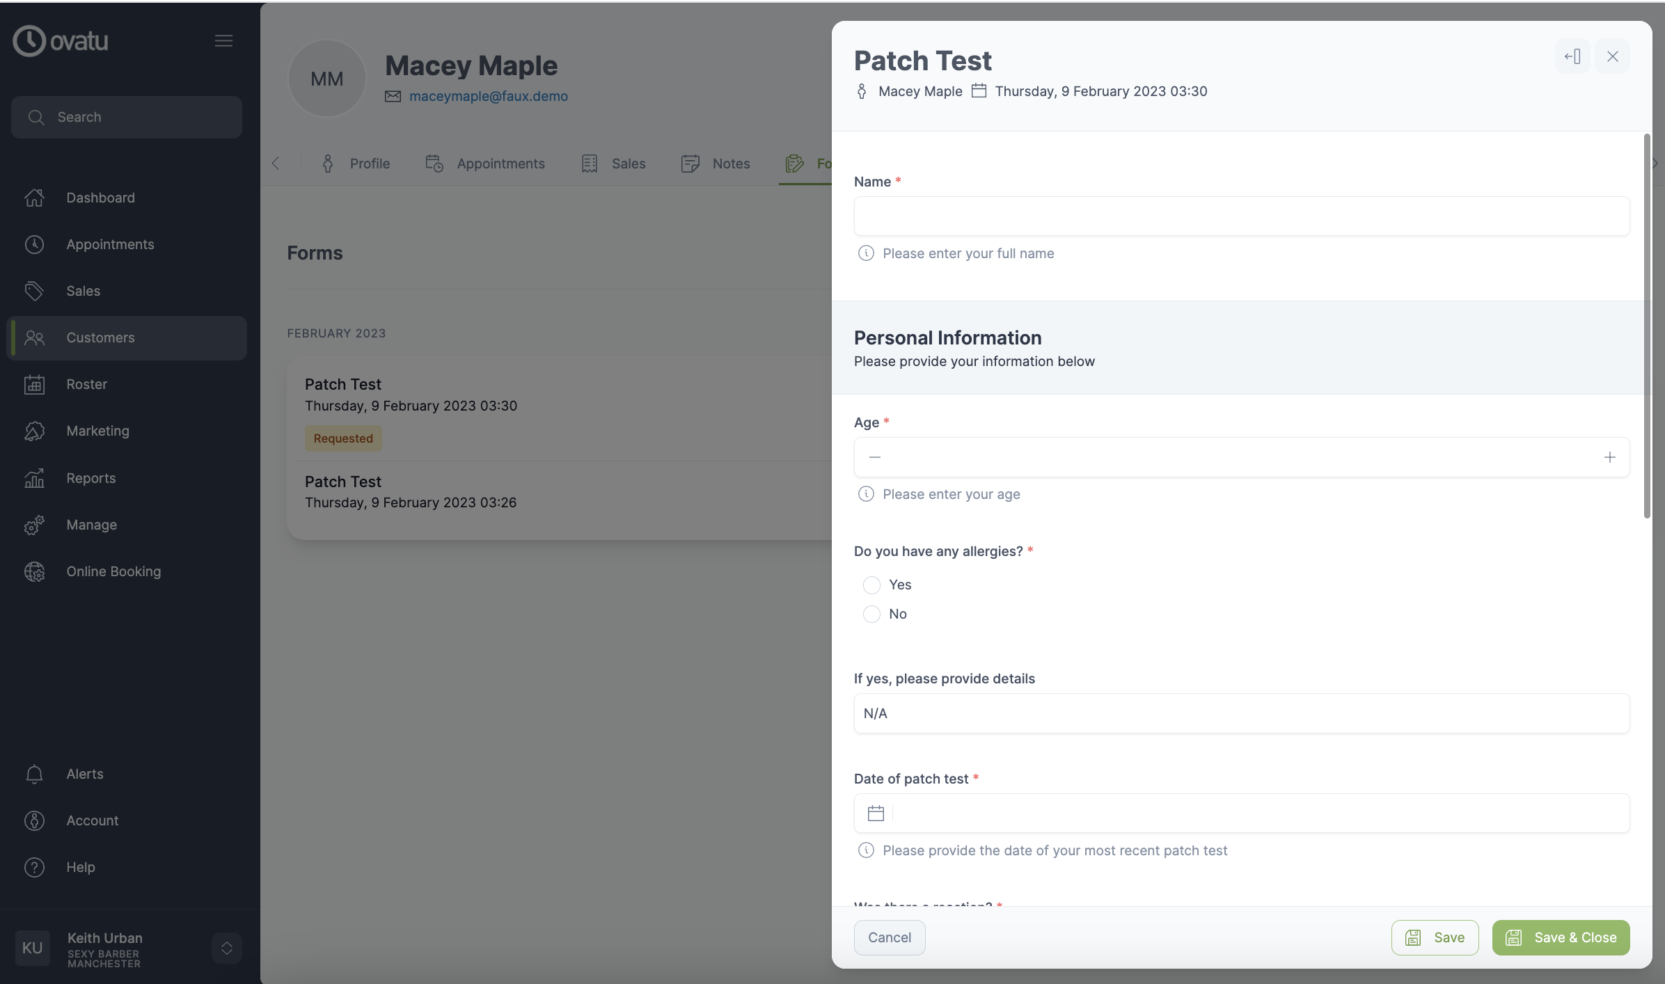Collapse the panel using the arrow-into-panel icon

[1572, 56]
